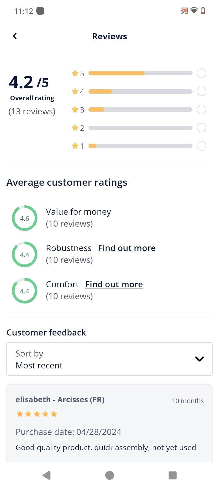Viewport: 219px width, 488px height.
Task: Open the Robustness Find out more link
Action: pyautogui.click(x=127, y=248)
